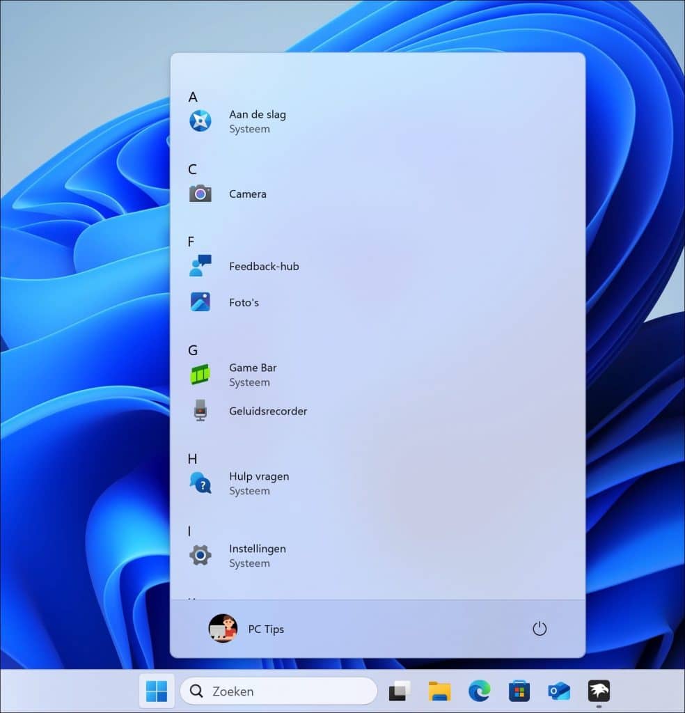Screen dimensions: 685x713
Task: Click the Windows Start button
Action: click(x=157, y=691)
